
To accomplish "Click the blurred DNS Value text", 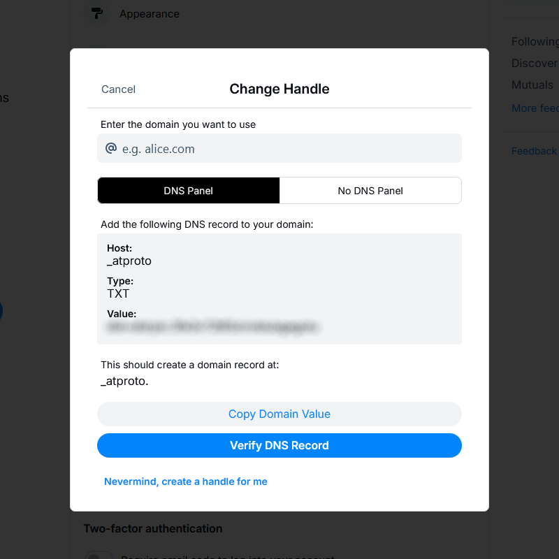I will click(213, 326).
